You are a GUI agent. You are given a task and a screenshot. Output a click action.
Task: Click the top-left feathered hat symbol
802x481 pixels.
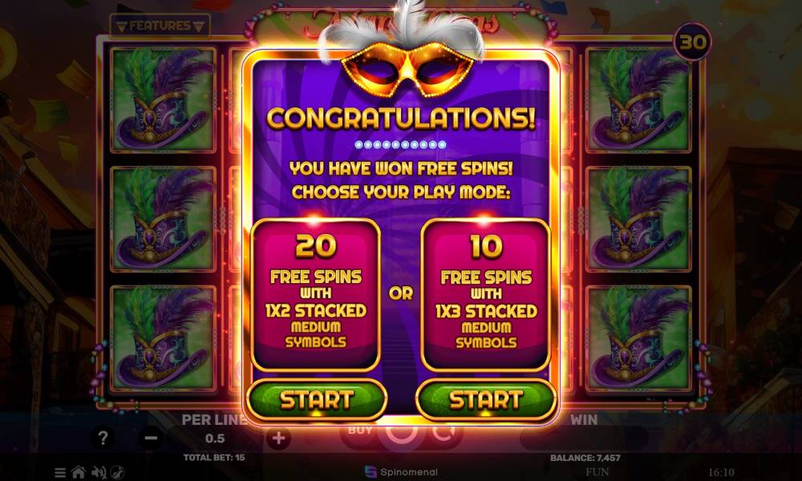[163, 99]
